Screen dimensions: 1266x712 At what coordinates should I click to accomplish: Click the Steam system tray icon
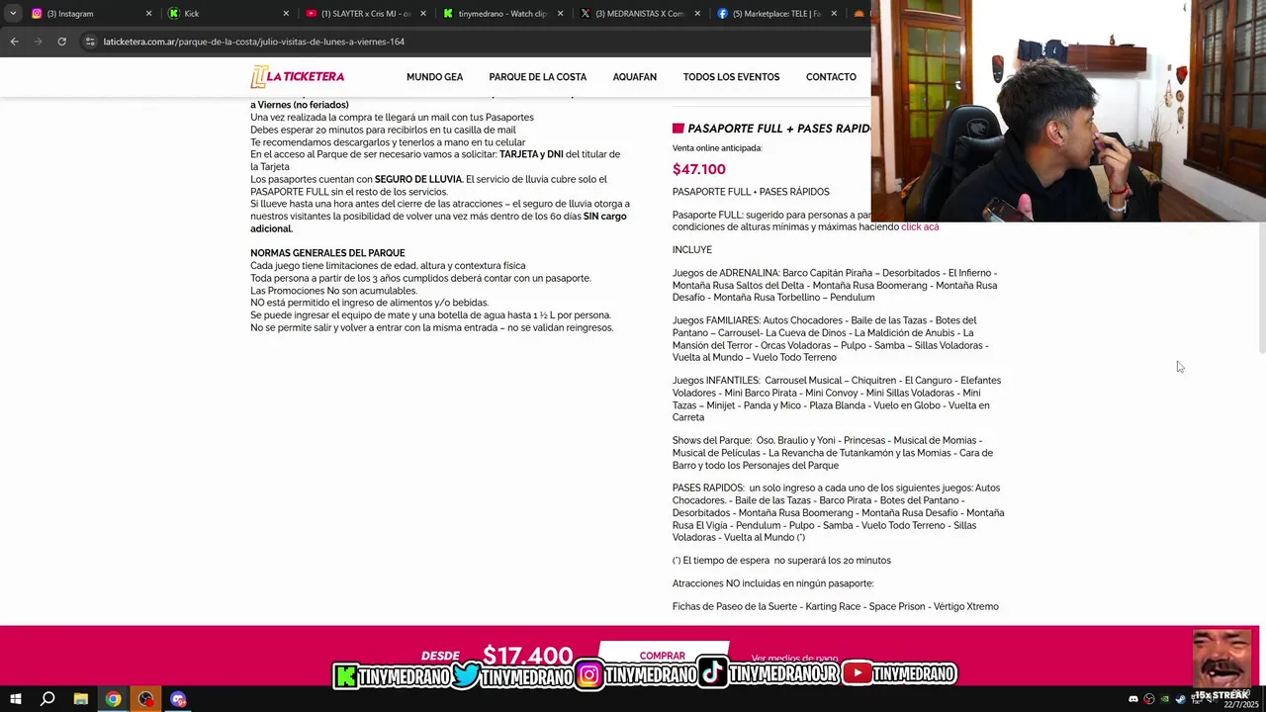click(1180, 699)
